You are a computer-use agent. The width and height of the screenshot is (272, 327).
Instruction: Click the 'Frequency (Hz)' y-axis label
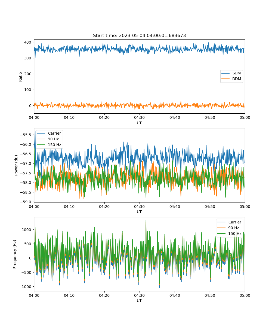tap(15, 254)
